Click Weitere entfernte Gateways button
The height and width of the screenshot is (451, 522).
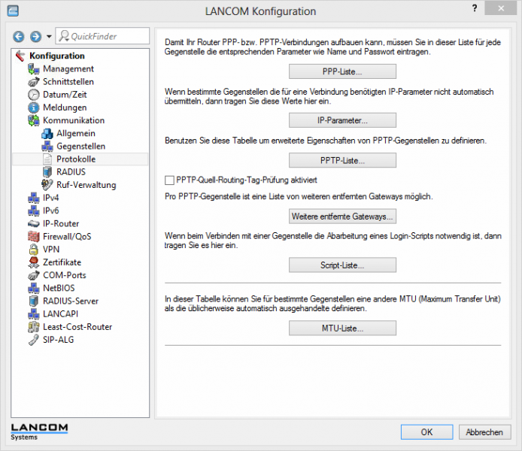click(x=342, y=216)
